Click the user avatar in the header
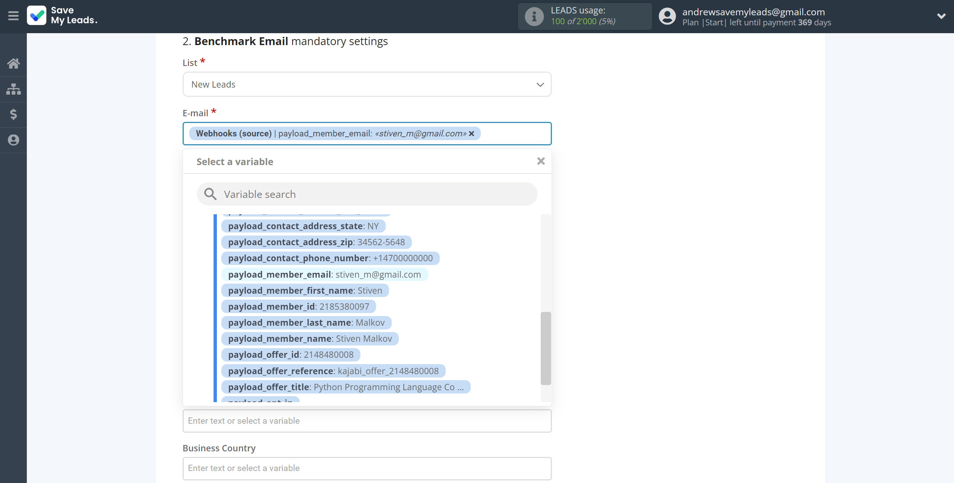This screenshot has height=483, width=954. (667, 16)
